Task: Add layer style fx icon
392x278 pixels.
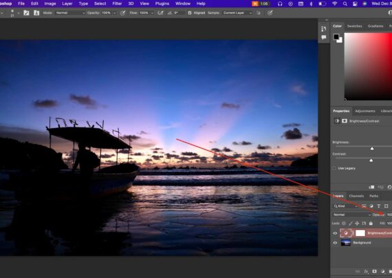Action: (367, 272)
